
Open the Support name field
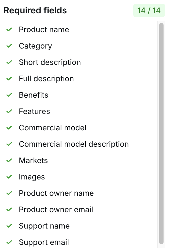tap(44, 226)
